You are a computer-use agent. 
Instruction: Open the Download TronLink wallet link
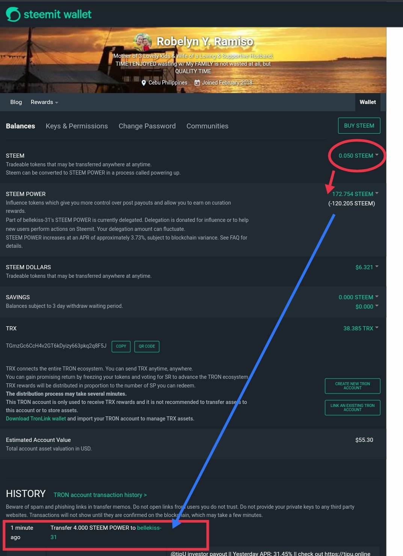pyautogui.click(x=36, y=419)
